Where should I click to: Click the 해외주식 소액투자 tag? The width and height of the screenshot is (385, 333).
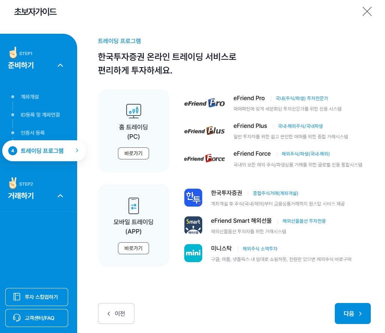pyautogui.click(x=260, y=249)
